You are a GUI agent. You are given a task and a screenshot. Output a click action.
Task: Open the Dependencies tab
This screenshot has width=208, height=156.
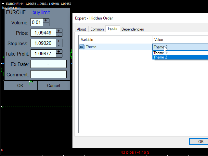[133, 29]
